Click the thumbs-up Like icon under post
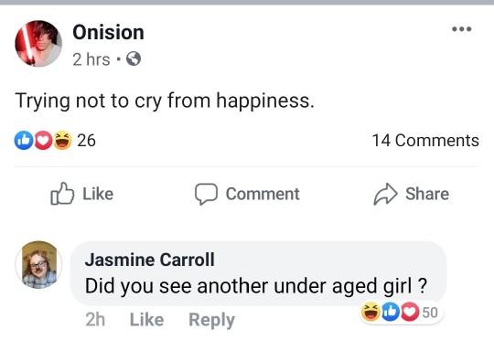The height and width of the screenshot is (340, 494). pyautogui.click(x=62, y=194)
